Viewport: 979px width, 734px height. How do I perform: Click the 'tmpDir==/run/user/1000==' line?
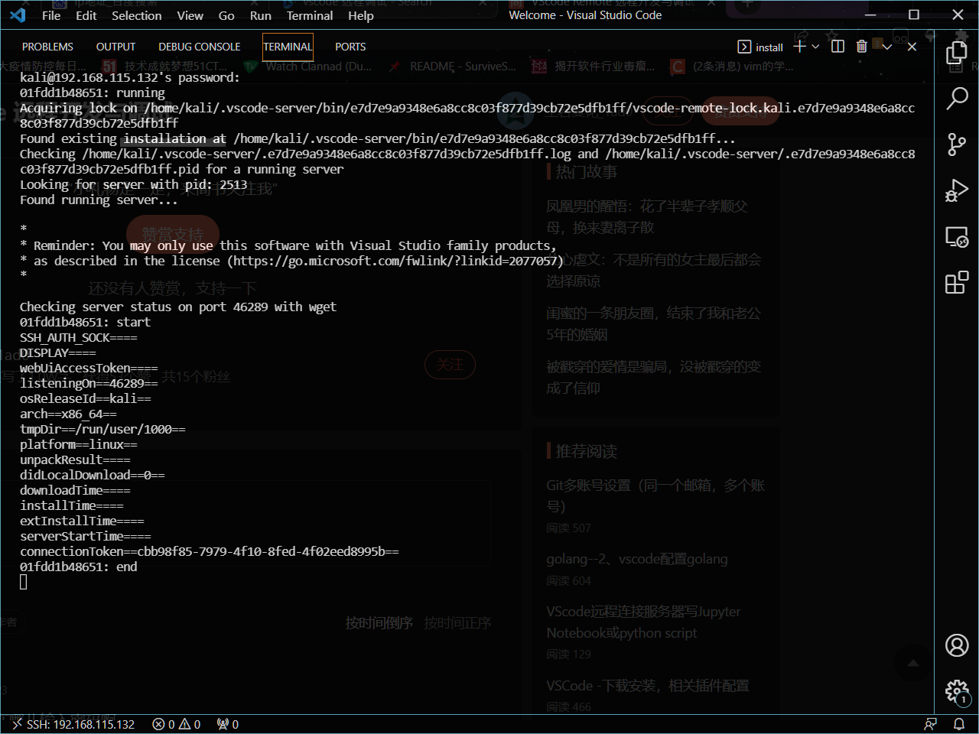pyautogui.click(x=102, y=429)
